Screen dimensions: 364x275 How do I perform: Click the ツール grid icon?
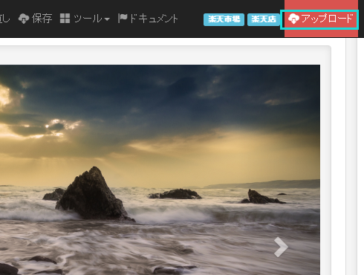coord(65,19)
